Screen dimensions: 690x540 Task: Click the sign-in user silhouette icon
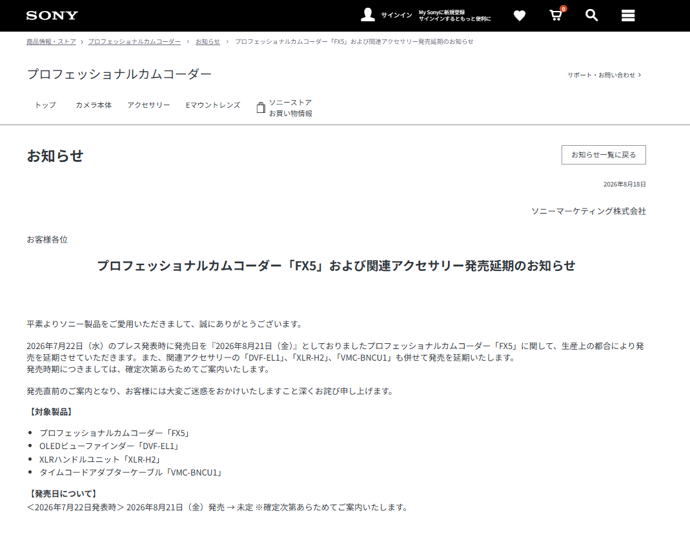click(368, 15)
